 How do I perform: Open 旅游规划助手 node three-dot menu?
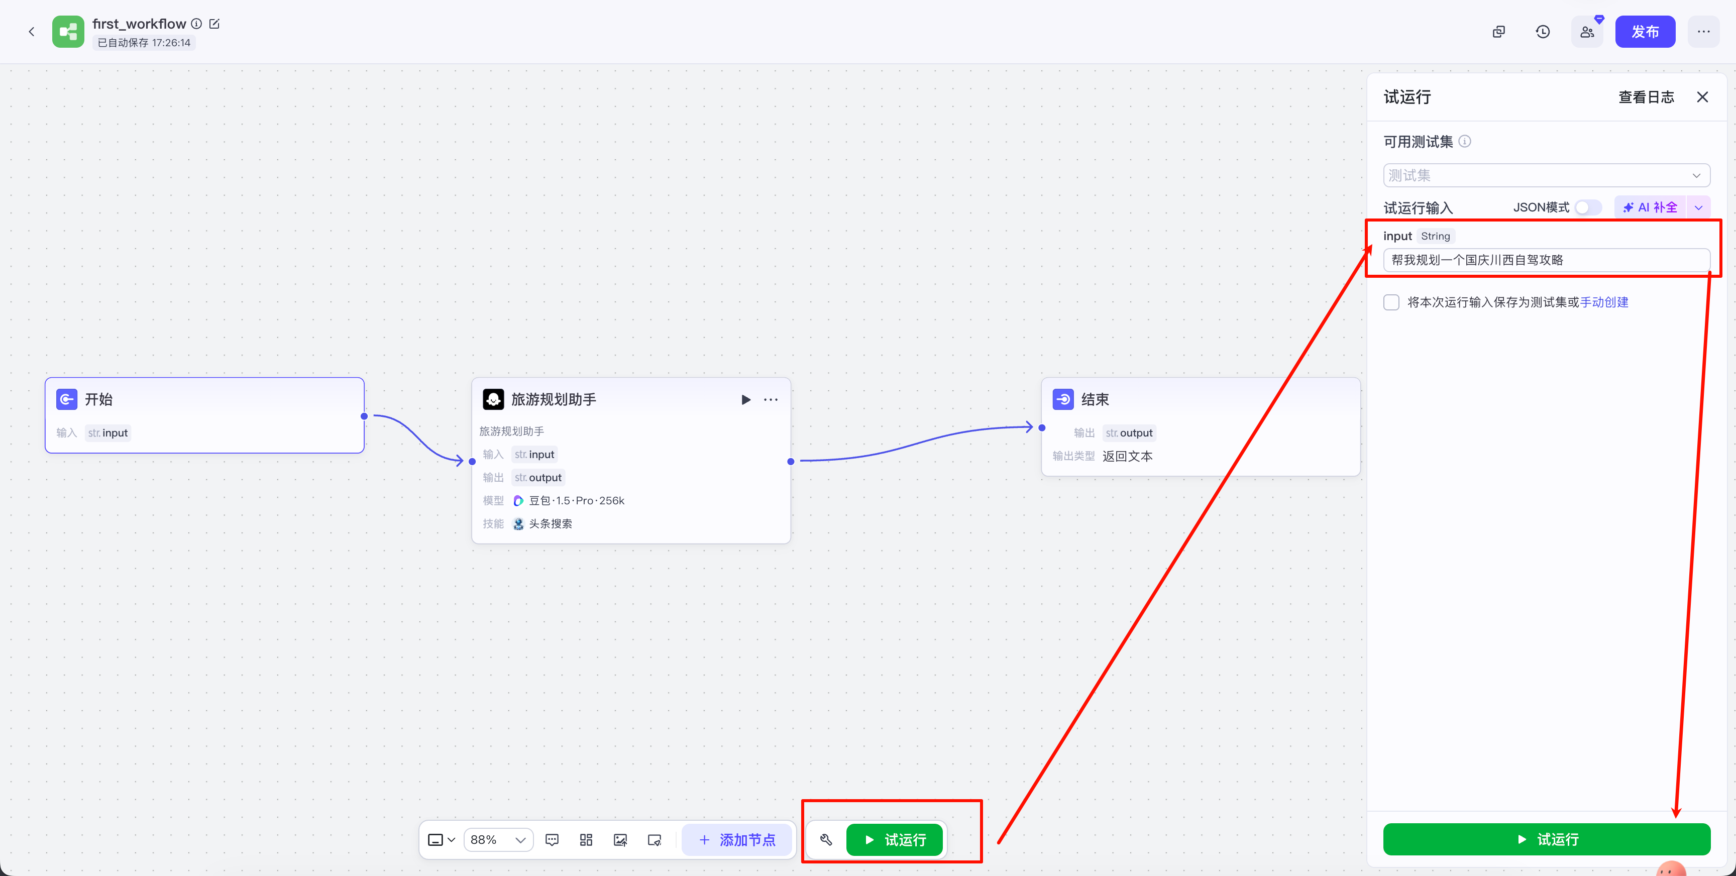(771, 400)
